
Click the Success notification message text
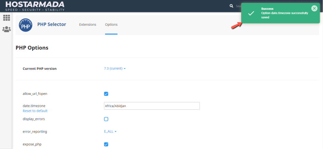click(x=284, y=15)
